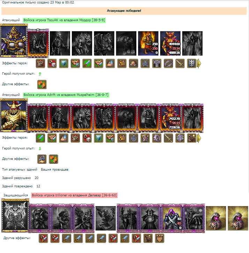Click the burning buildings icon under TsoyAK's other effects
Screen dimensions: 249x253
(42, 84)
